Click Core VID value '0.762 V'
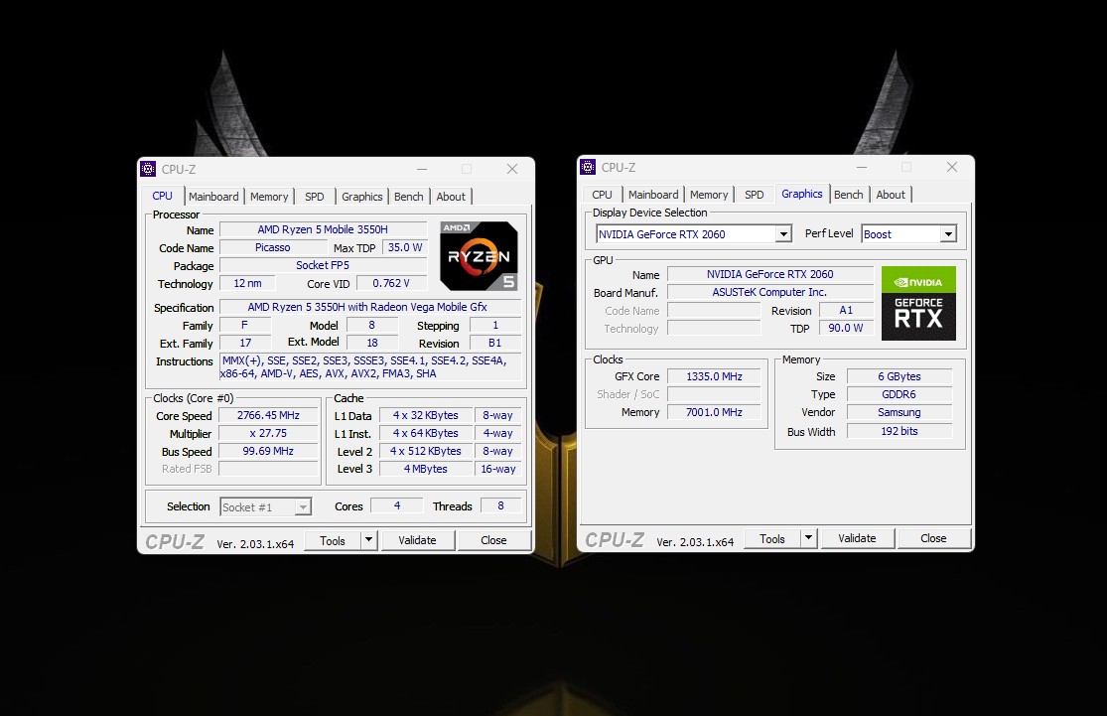This screenshot has width=1107, height=716. 391,282
